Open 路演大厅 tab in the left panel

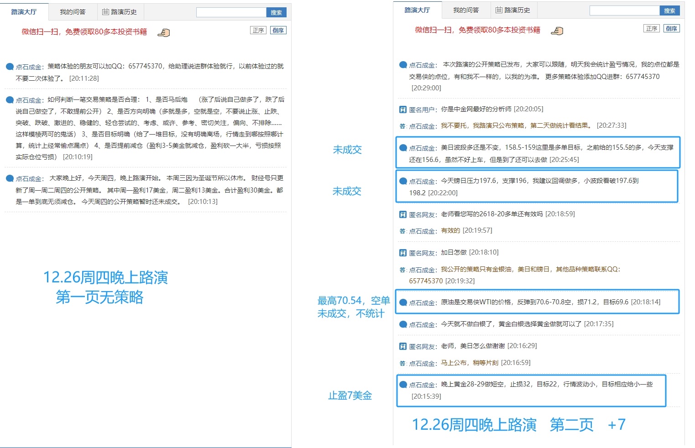coord(24,12)
